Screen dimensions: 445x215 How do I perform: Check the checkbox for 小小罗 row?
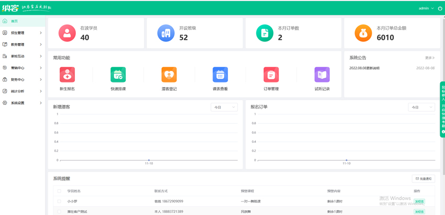(x=59, y=201)
